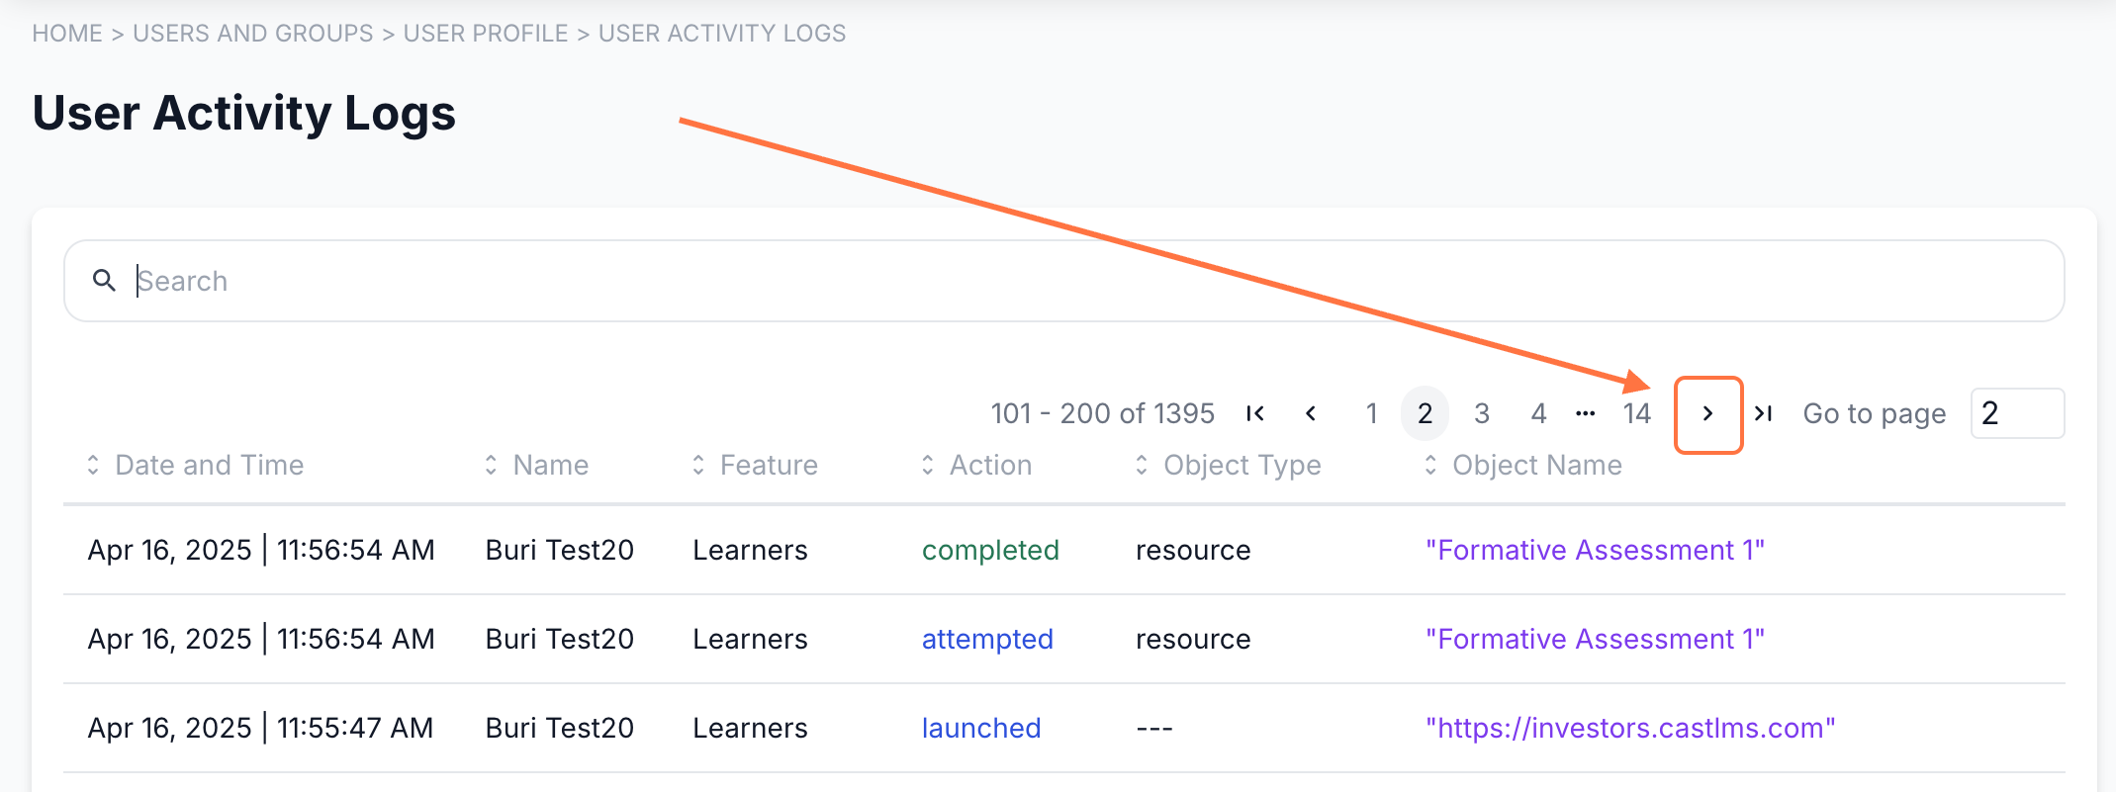
Task: Go to Home breadcrumb
Action: pyautogui.click(x=67, y=34)
